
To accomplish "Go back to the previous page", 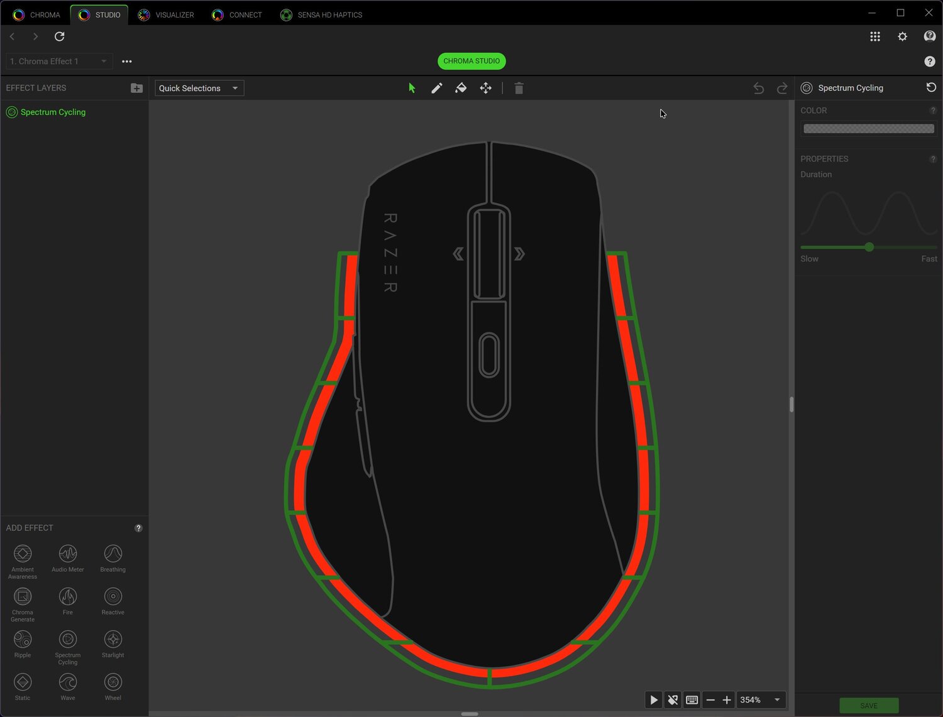I will pos(12,36).
